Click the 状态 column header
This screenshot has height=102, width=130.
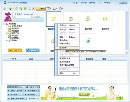pos(31,59)
